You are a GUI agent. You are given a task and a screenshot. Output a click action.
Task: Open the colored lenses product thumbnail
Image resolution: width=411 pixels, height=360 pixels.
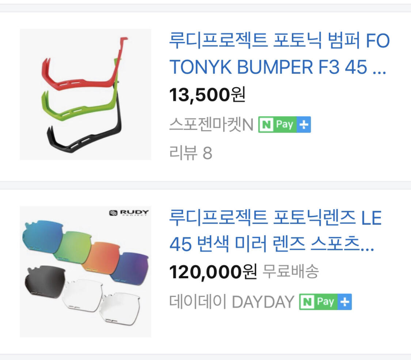(x=85, y=272)
